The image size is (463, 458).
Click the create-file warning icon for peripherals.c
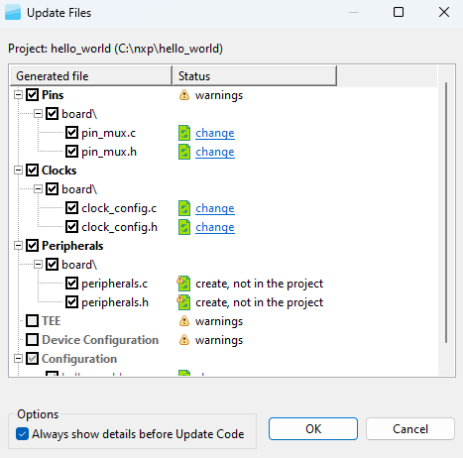pos(183,284)
